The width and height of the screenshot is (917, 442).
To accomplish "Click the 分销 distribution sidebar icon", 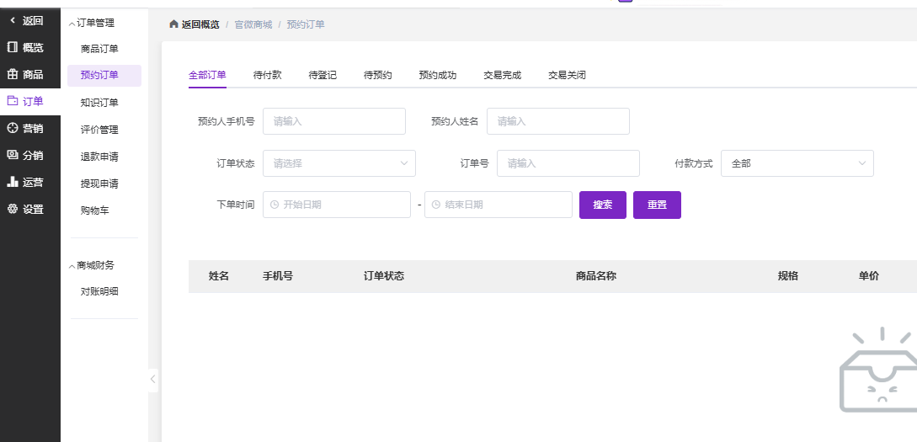I will (x=12, y=155).
